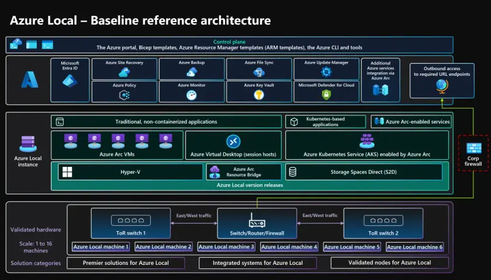Click the Outbound access to required URL text
Screen dimensions: 491x280
pos(442,71)
